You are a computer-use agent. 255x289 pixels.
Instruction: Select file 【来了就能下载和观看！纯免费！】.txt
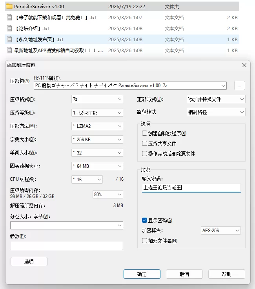55,18
